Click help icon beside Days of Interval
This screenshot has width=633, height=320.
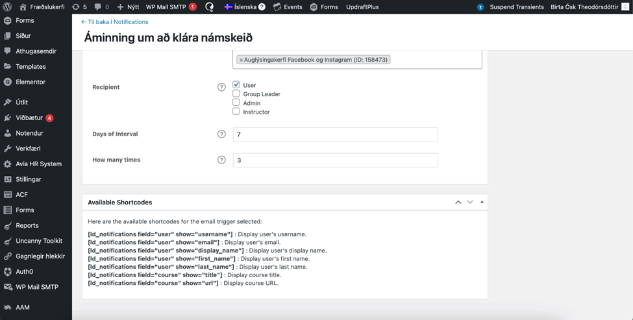point(221,134)
